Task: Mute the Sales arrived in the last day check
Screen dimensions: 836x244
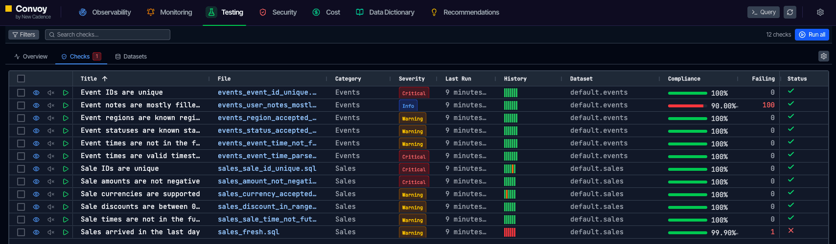Action: [51, 232]
